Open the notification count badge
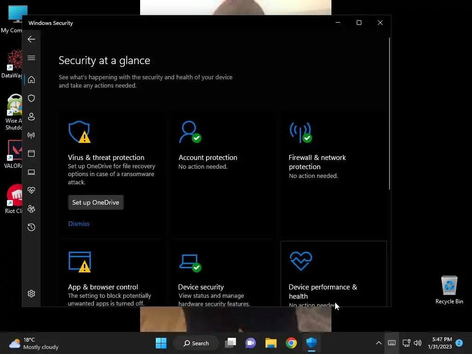This screenshot has height=354, width=472. click(459, 343)
